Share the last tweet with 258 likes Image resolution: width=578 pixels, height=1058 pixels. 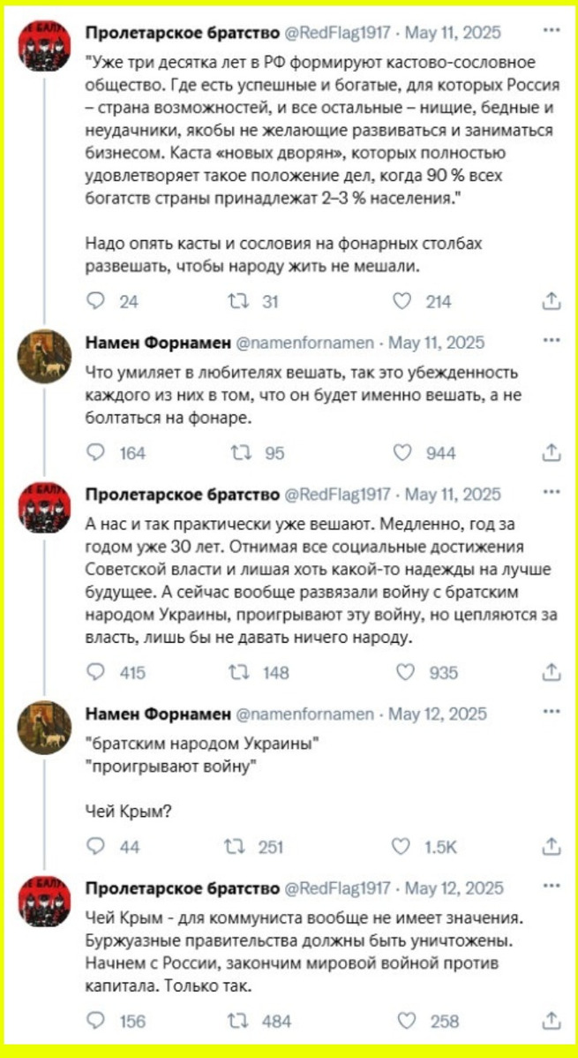click(x=552, y=1020)
